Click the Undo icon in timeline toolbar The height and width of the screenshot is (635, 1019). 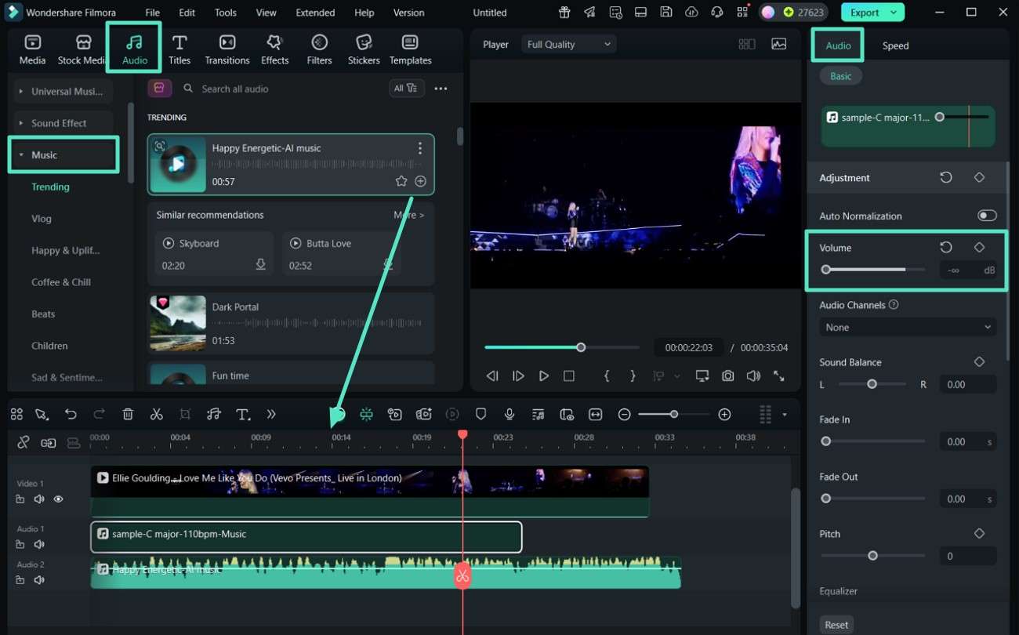tap(71, 415)
